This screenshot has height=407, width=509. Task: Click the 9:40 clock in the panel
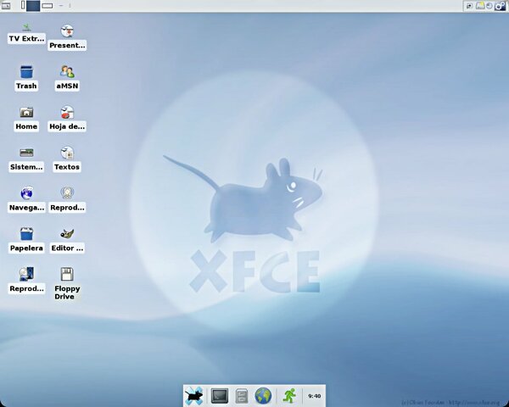(314, 396)
